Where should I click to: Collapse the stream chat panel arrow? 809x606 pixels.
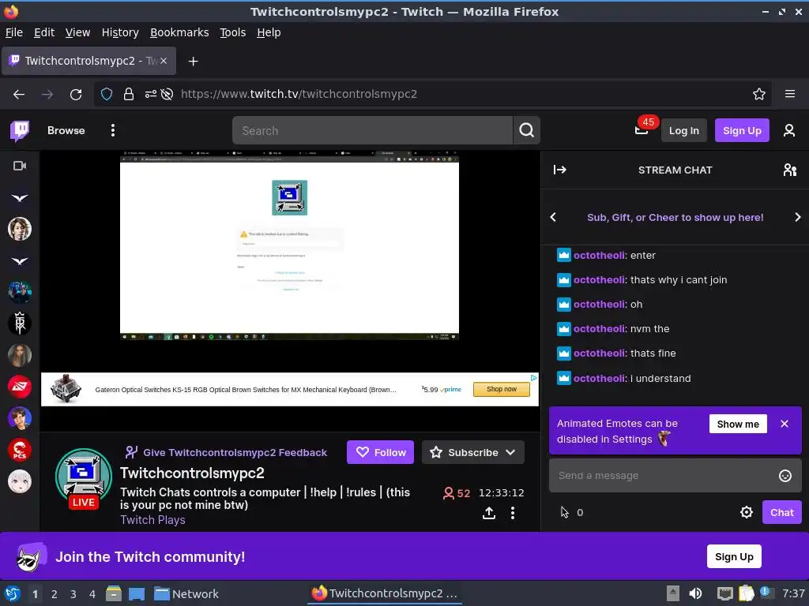[560, 170]
